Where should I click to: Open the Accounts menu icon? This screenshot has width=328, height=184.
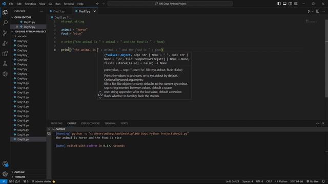coord(5,164)
